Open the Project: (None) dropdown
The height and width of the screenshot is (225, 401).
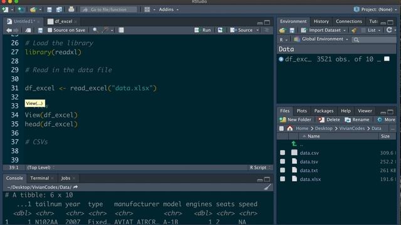pyautogui.click(x=375, y=9)
